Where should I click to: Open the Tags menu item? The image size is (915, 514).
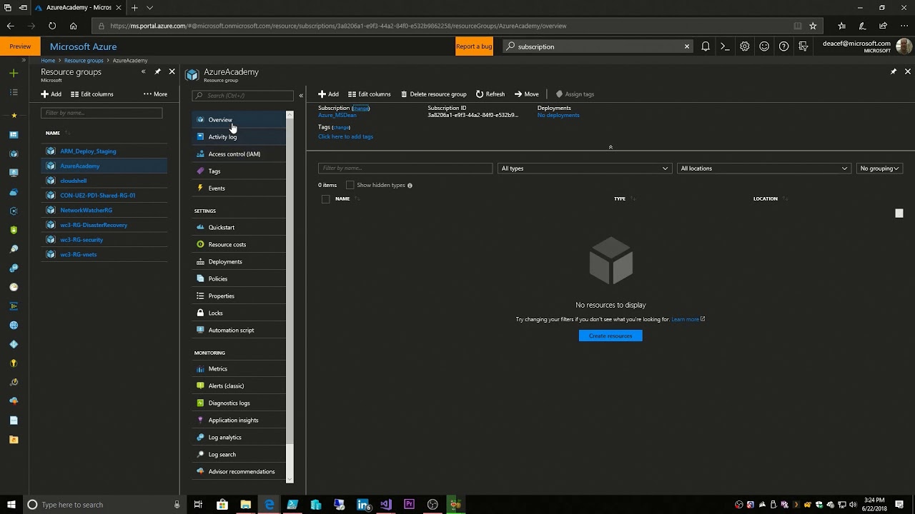239,171
